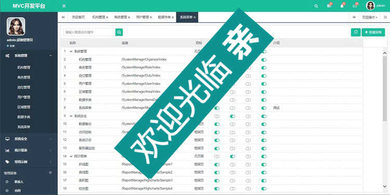
Task: Click the tag icon beside sidebar 常用示例
Action: [7, 162]
